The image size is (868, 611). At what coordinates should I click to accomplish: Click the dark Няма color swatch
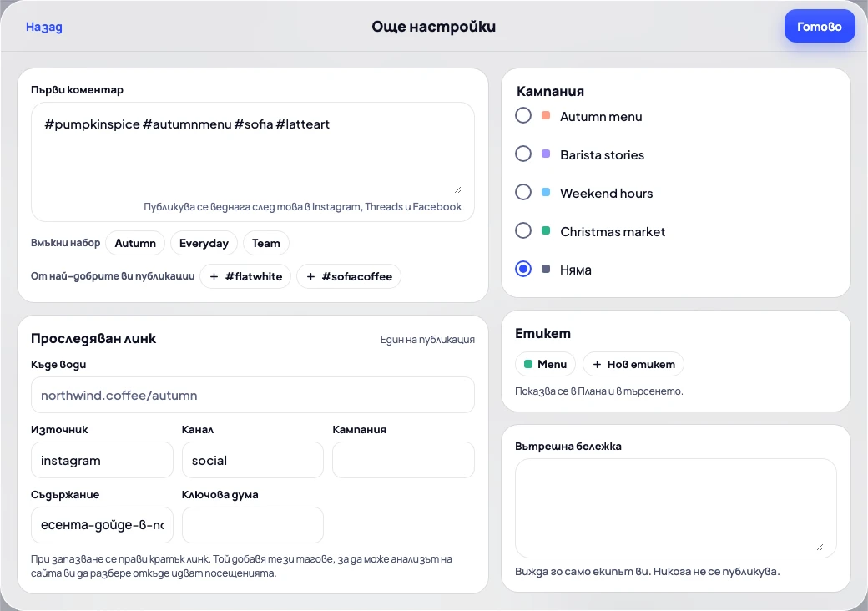tap(546, 269)
